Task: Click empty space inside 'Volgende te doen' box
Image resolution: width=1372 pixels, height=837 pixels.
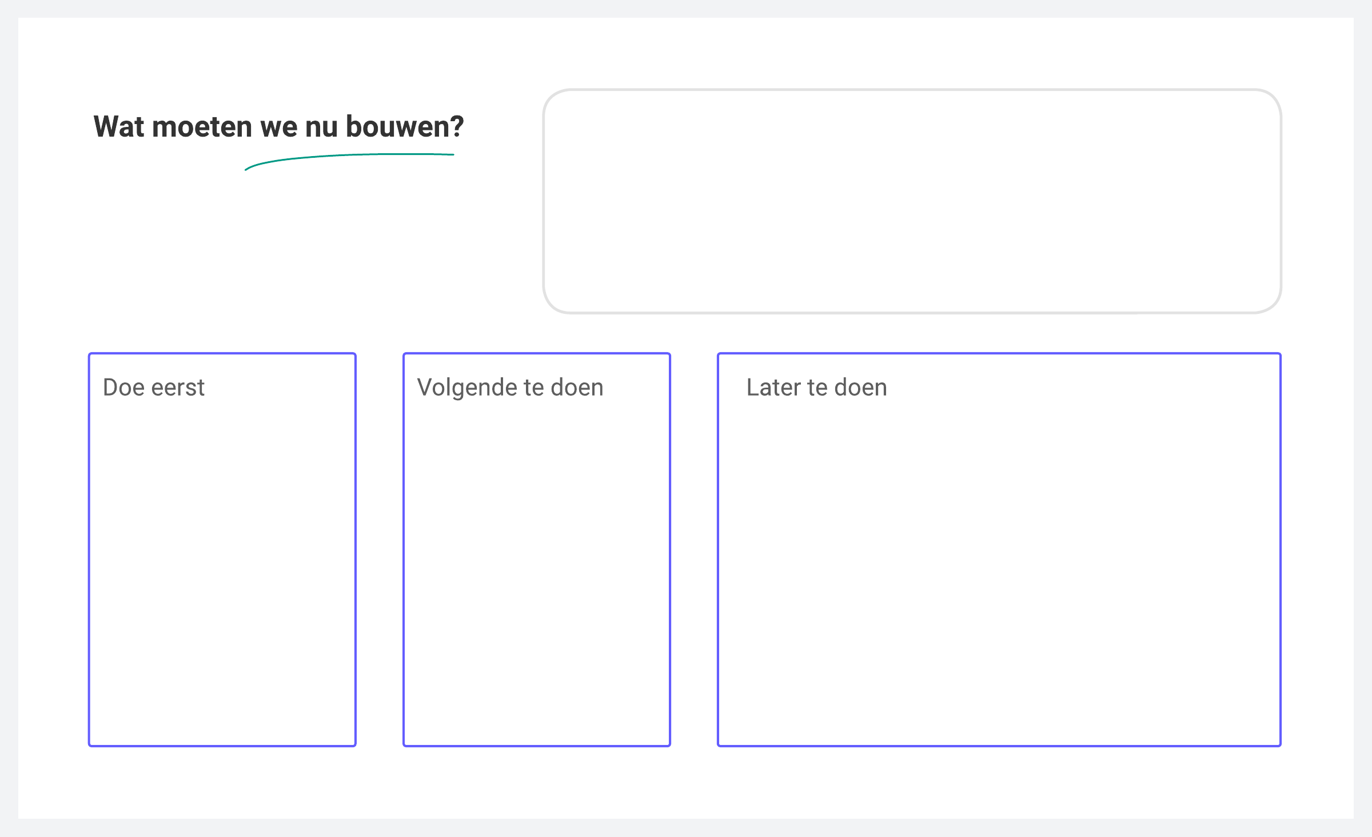Action: [x=536, y=572]
